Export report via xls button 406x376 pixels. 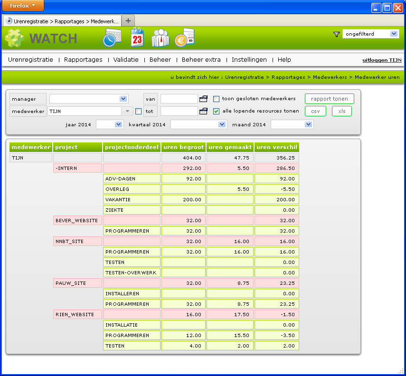(x=342, y=111)
